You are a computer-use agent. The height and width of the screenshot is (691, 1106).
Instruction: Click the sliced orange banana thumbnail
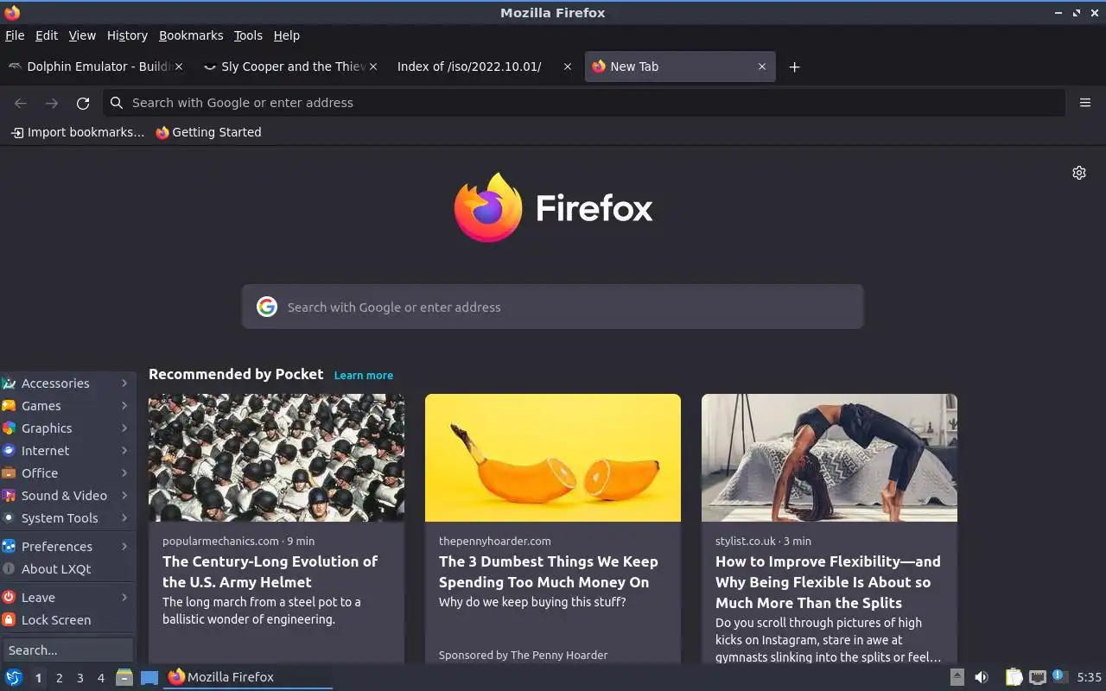[x=553, y=458]
